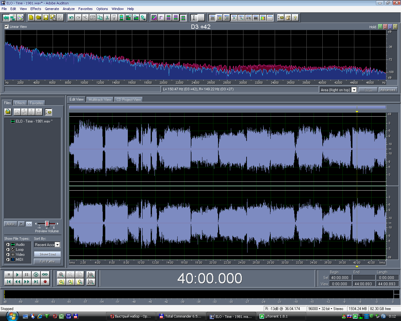Click the Zoom In Vertically icon
The width and height of the screenshot is (401, 321).
91,275
